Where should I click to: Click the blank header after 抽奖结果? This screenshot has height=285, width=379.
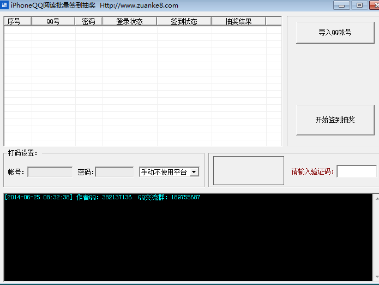[x=273, y=21]
